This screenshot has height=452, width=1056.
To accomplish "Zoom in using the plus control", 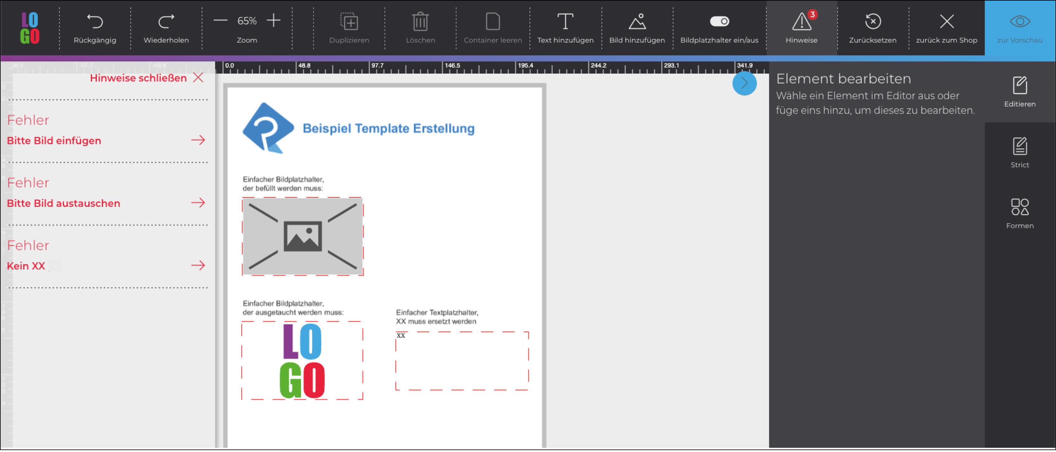I will point(273,20).
